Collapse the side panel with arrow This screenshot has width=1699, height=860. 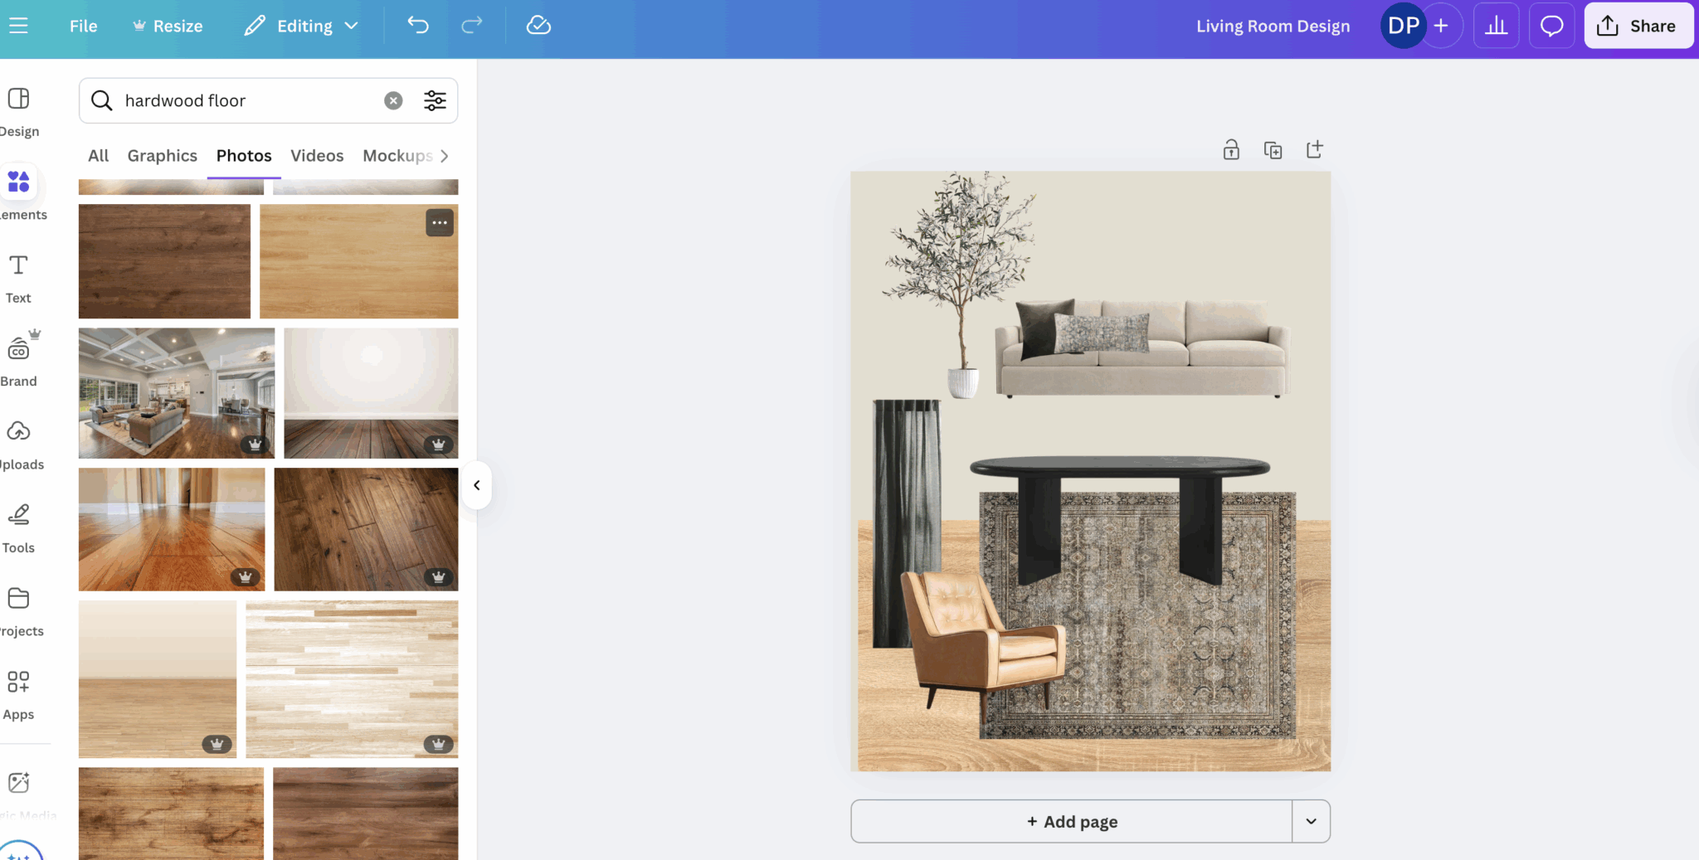point(477,485)
